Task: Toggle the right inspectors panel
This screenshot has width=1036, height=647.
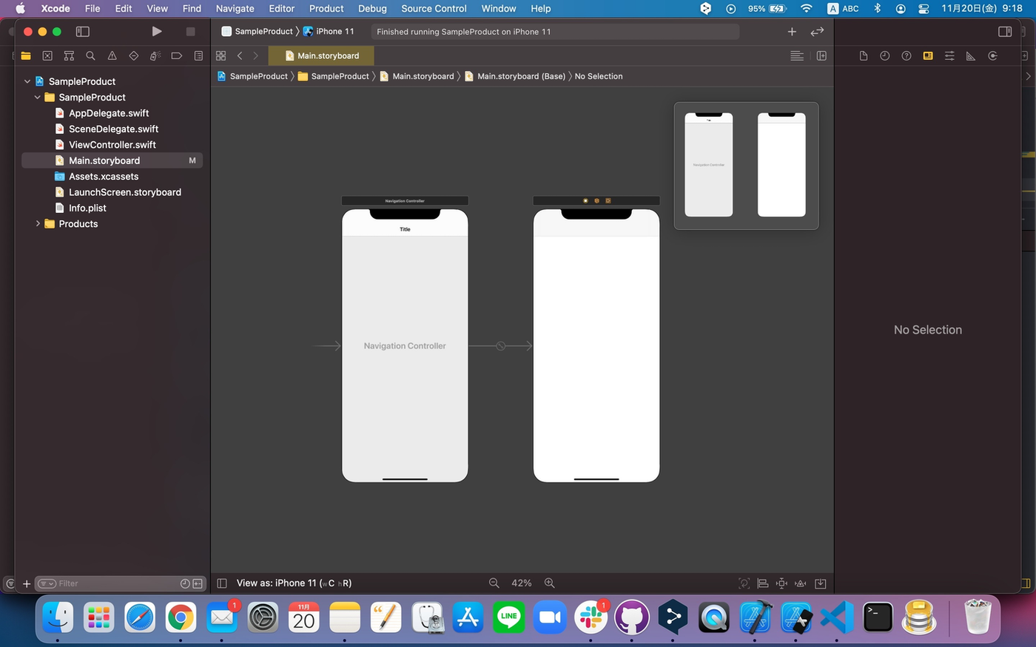Action: (x=1004, y=31)
